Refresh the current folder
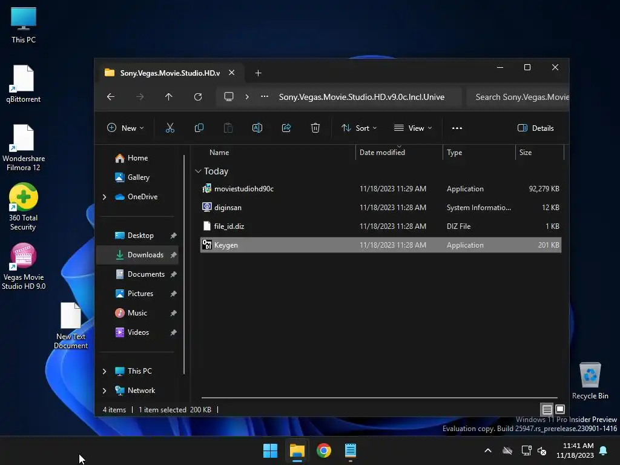 coord(198,97)
